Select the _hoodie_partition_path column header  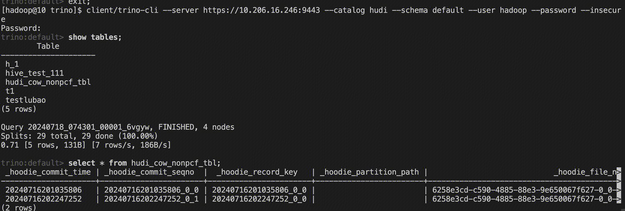369,172
